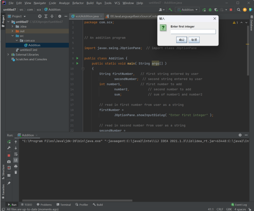This screenshot has height=211, width=254.
Task: Pin the Run tab
Action: click(x=9, y=183)
